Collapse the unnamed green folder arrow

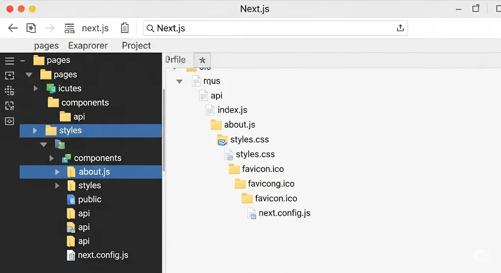(44, 145)
